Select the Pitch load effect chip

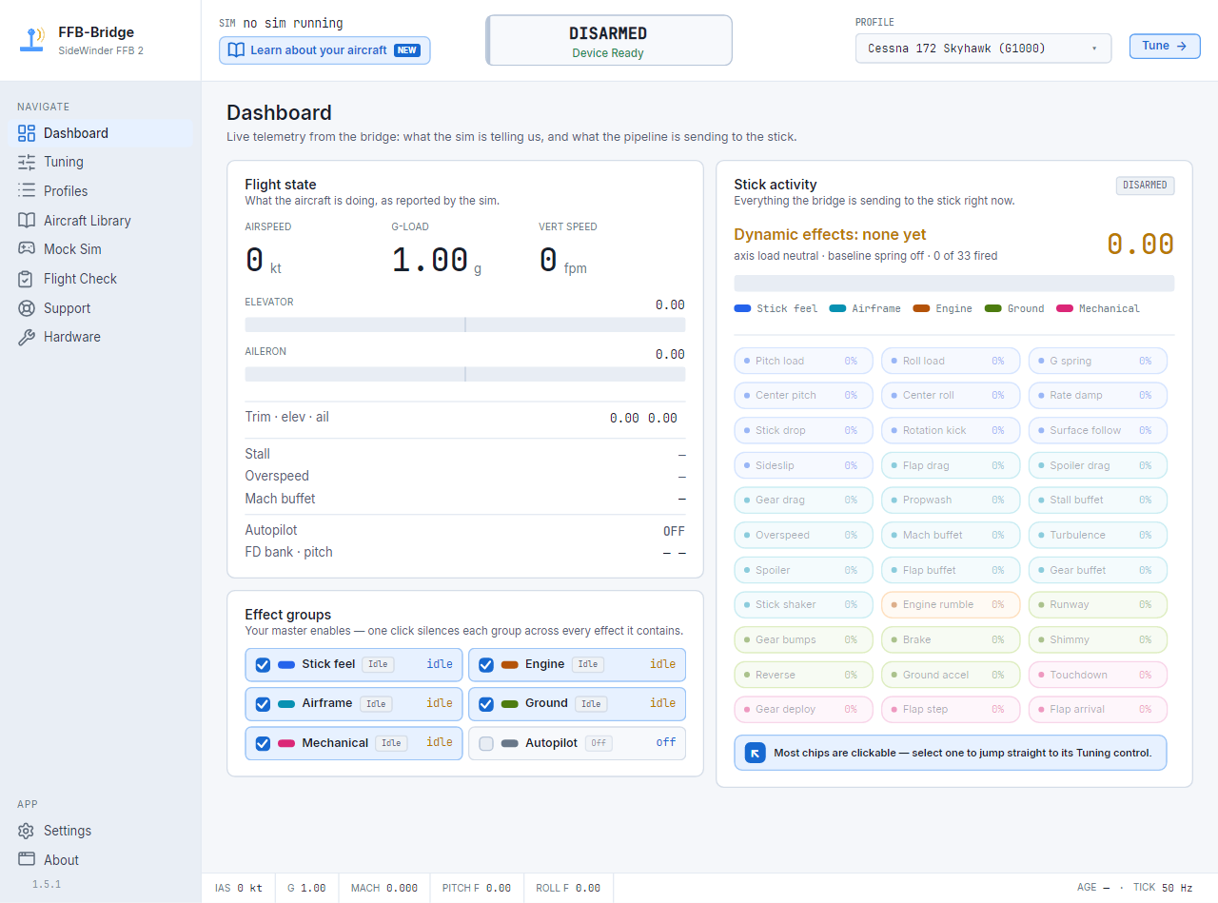pos(800,361)
